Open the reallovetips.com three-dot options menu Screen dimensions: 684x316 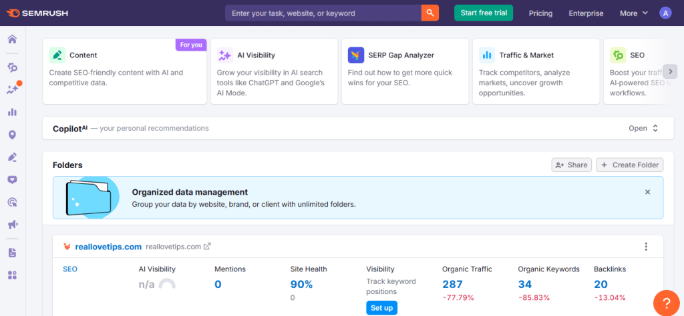coord(646,247)
